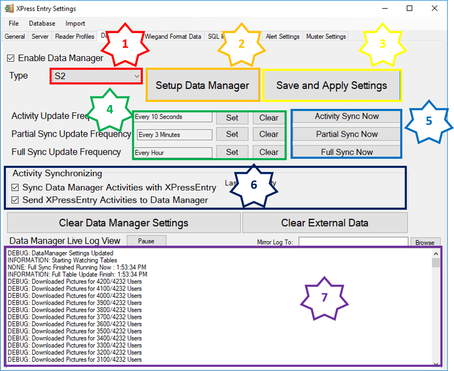The image size is (454, 371).
Task: Click Set for Full Sync Update Frequency
Action: 232,152
